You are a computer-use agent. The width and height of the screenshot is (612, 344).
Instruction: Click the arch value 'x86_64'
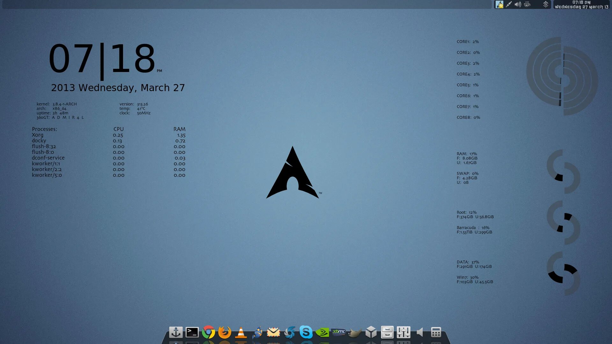coord(59,108)
